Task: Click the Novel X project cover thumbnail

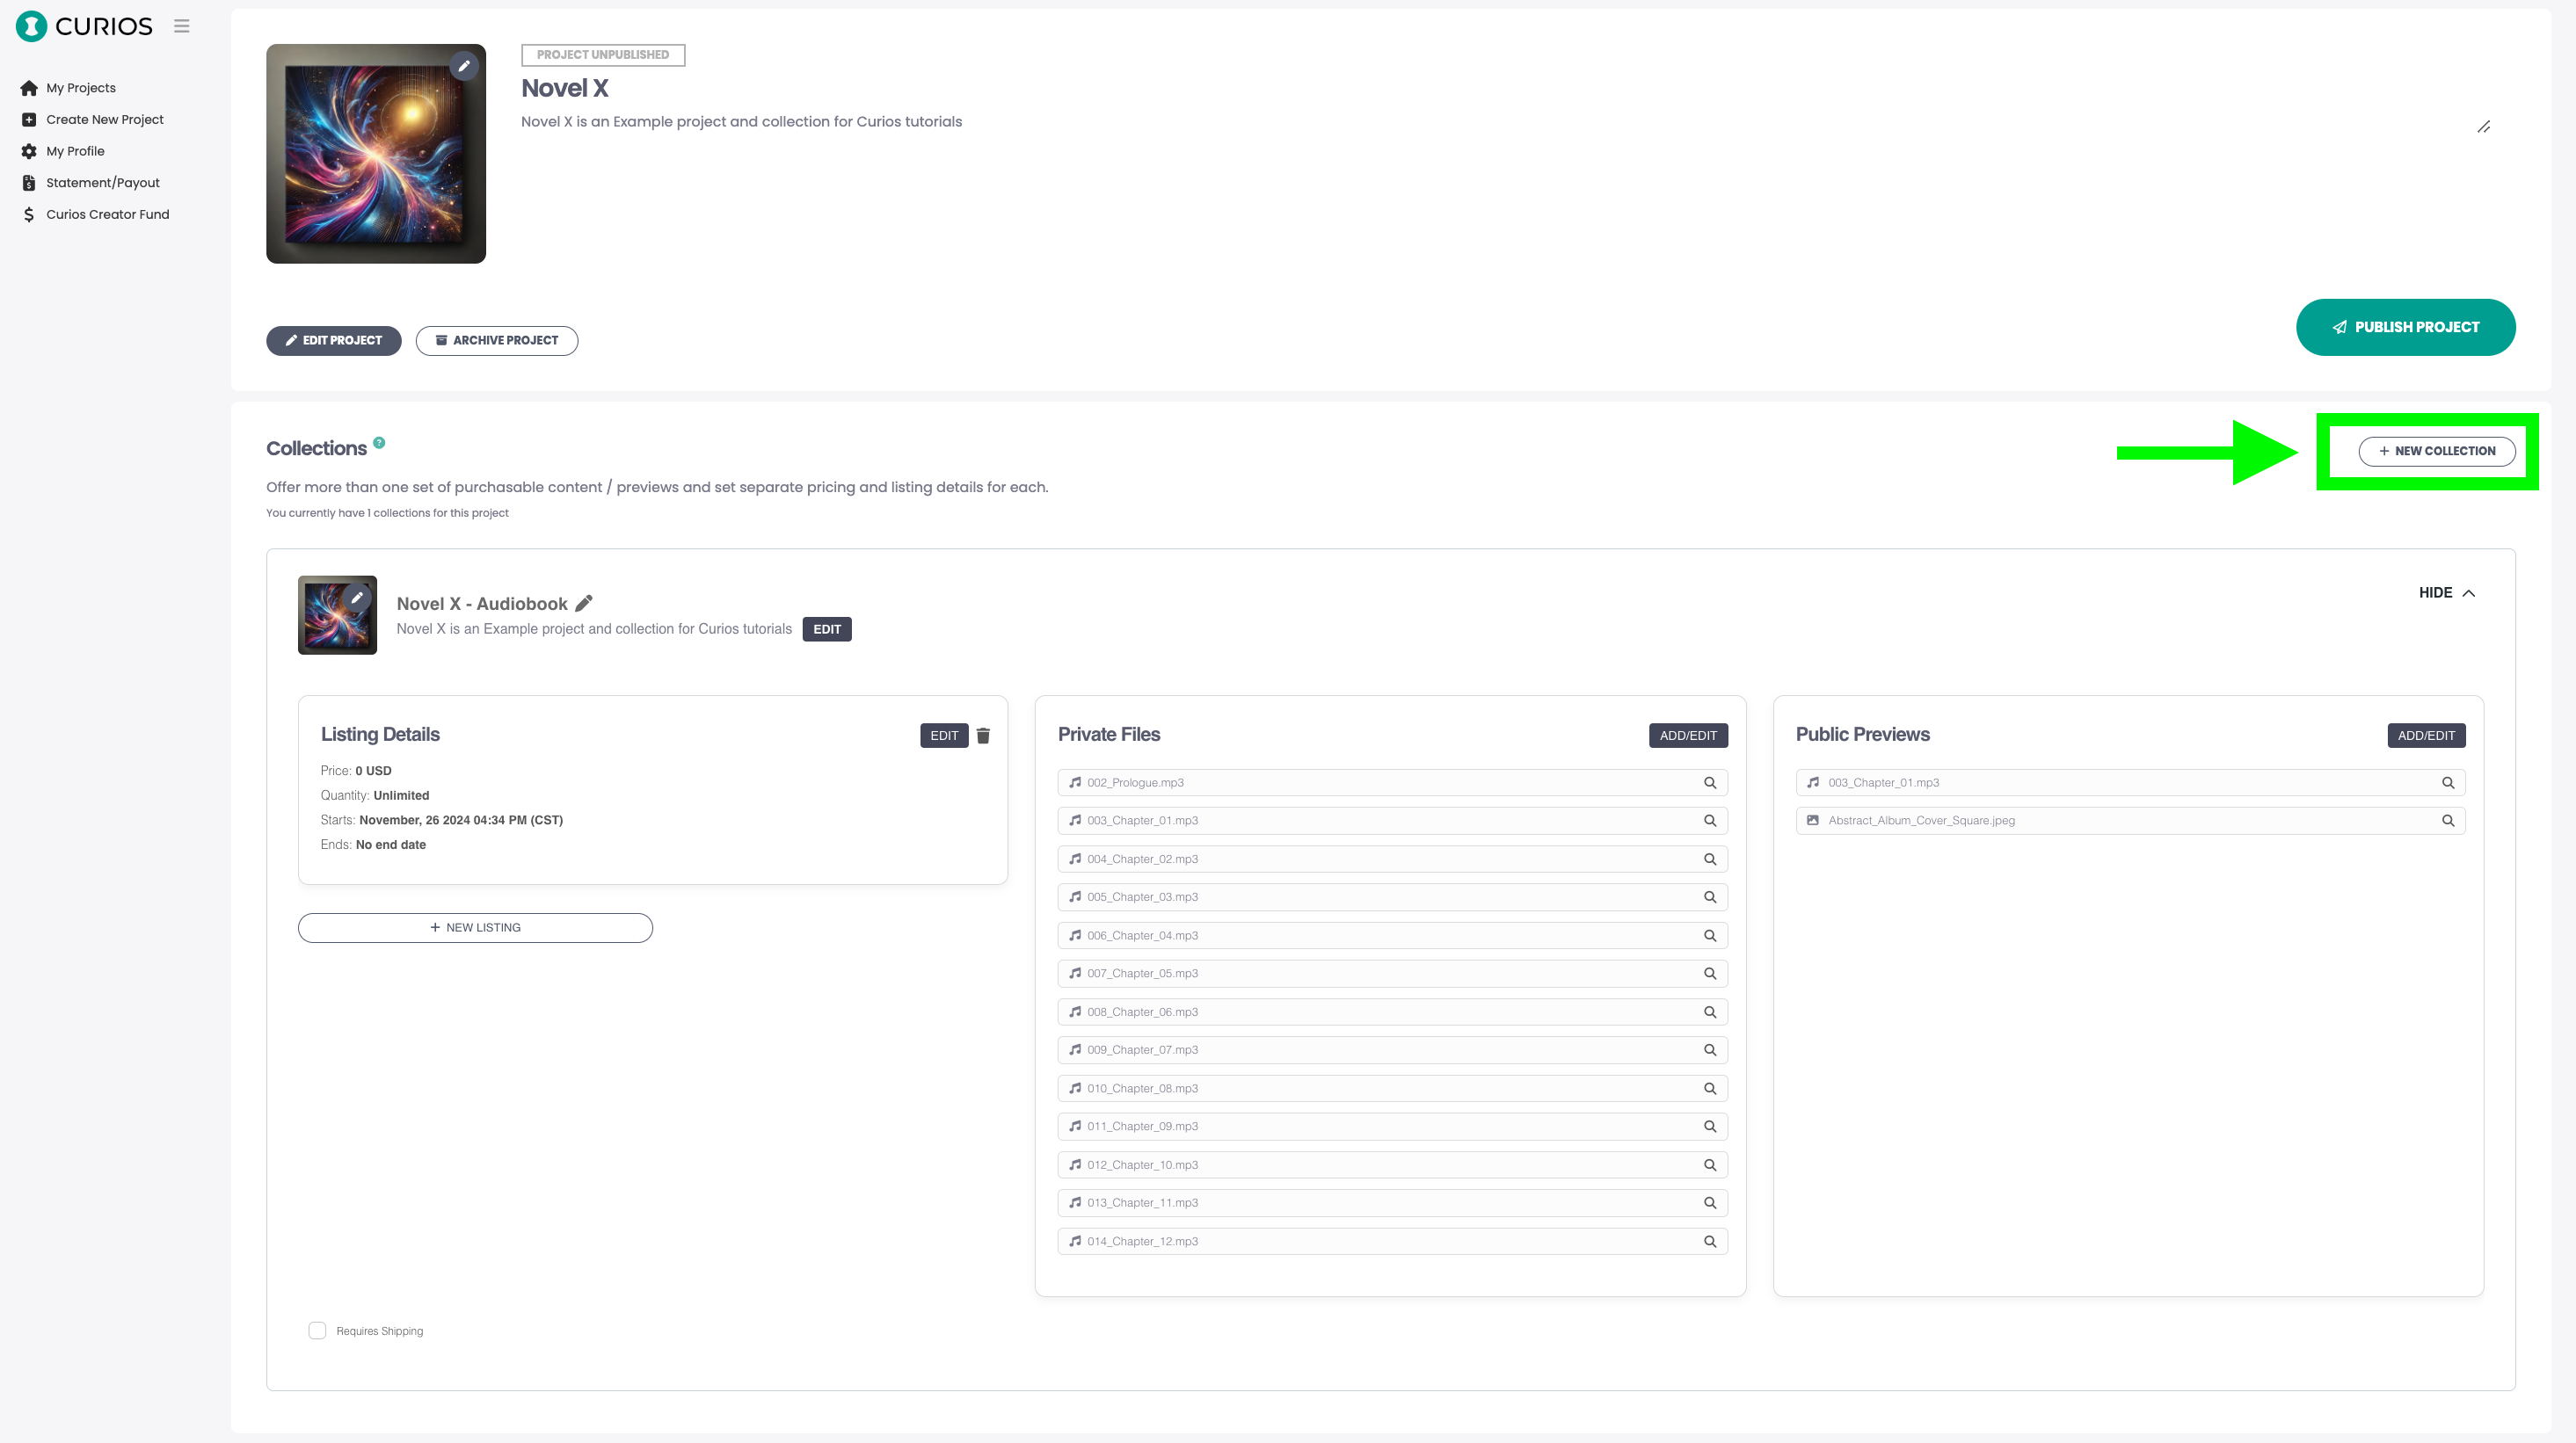Action: pyautogui.click(x=376, y=154)
